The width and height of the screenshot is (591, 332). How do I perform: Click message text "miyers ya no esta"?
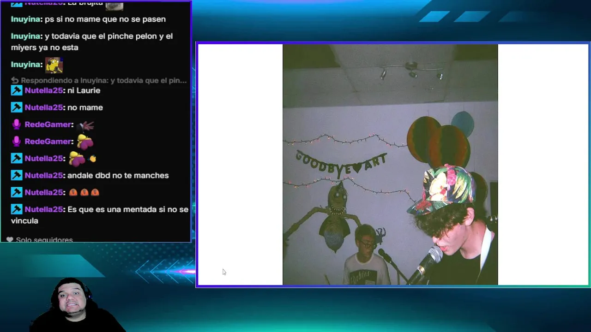pos(45,47)
